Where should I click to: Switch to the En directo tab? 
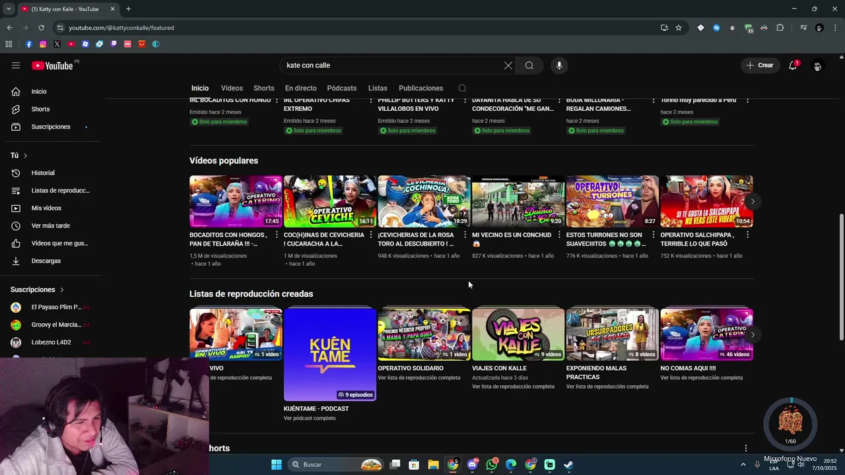(300, 88)
